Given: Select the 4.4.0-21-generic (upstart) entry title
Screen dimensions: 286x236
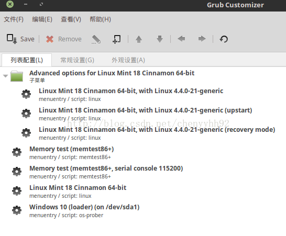Looking at the screenshot, I should (146, 110).
